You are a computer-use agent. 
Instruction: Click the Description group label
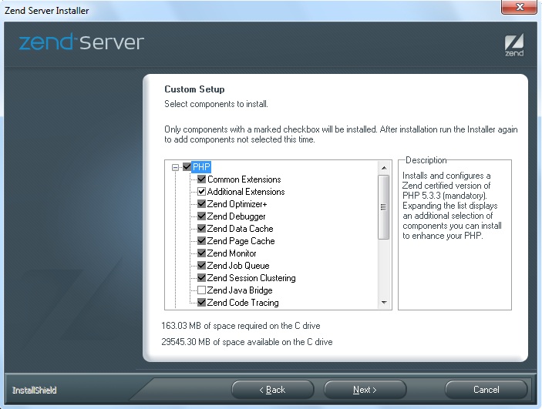click(x=426, y=160)
